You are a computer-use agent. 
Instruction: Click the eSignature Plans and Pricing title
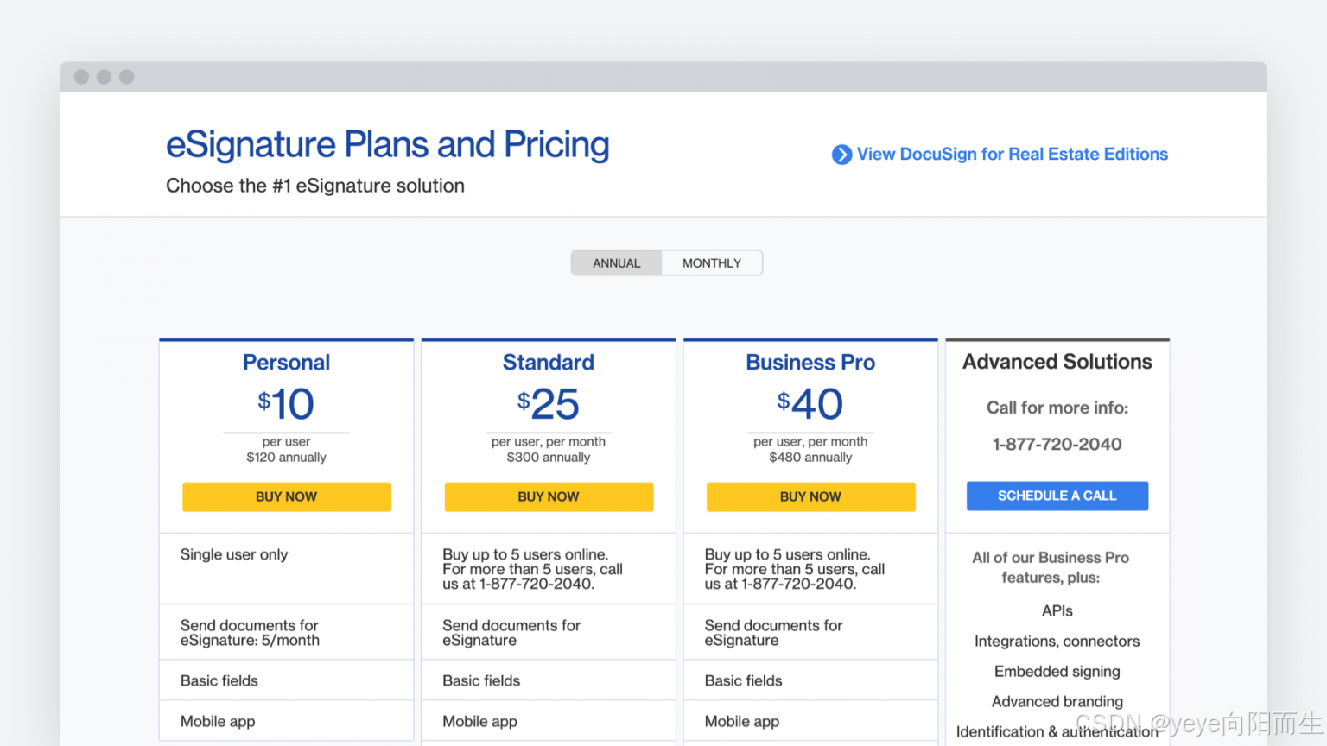click(x=387, y=145)
